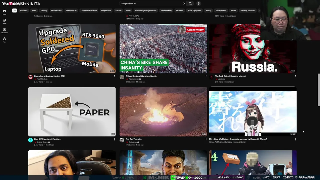Open Subscriptions in the sidebar
Screen dimensions: 320x180
4,30
